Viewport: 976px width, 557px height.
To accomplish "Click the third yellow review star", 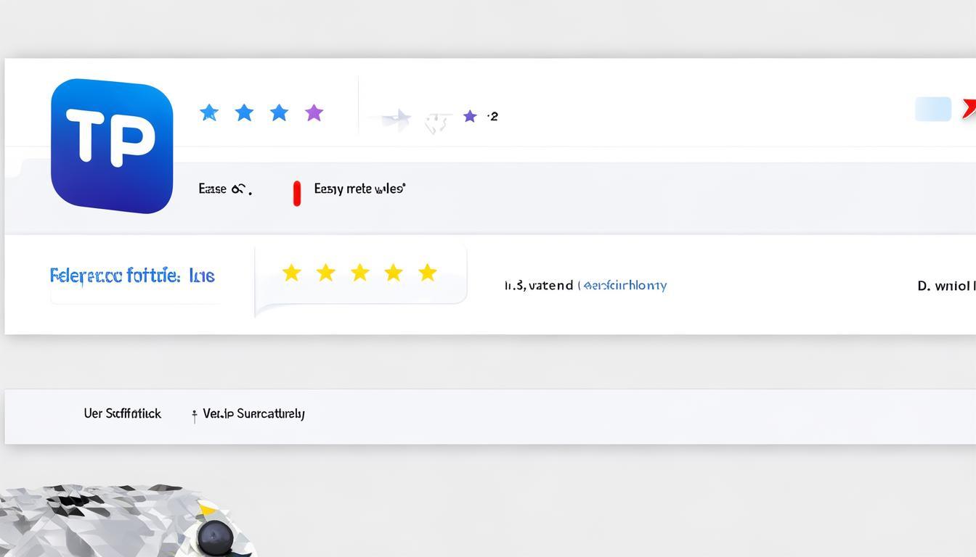I will tap(359, 273).
